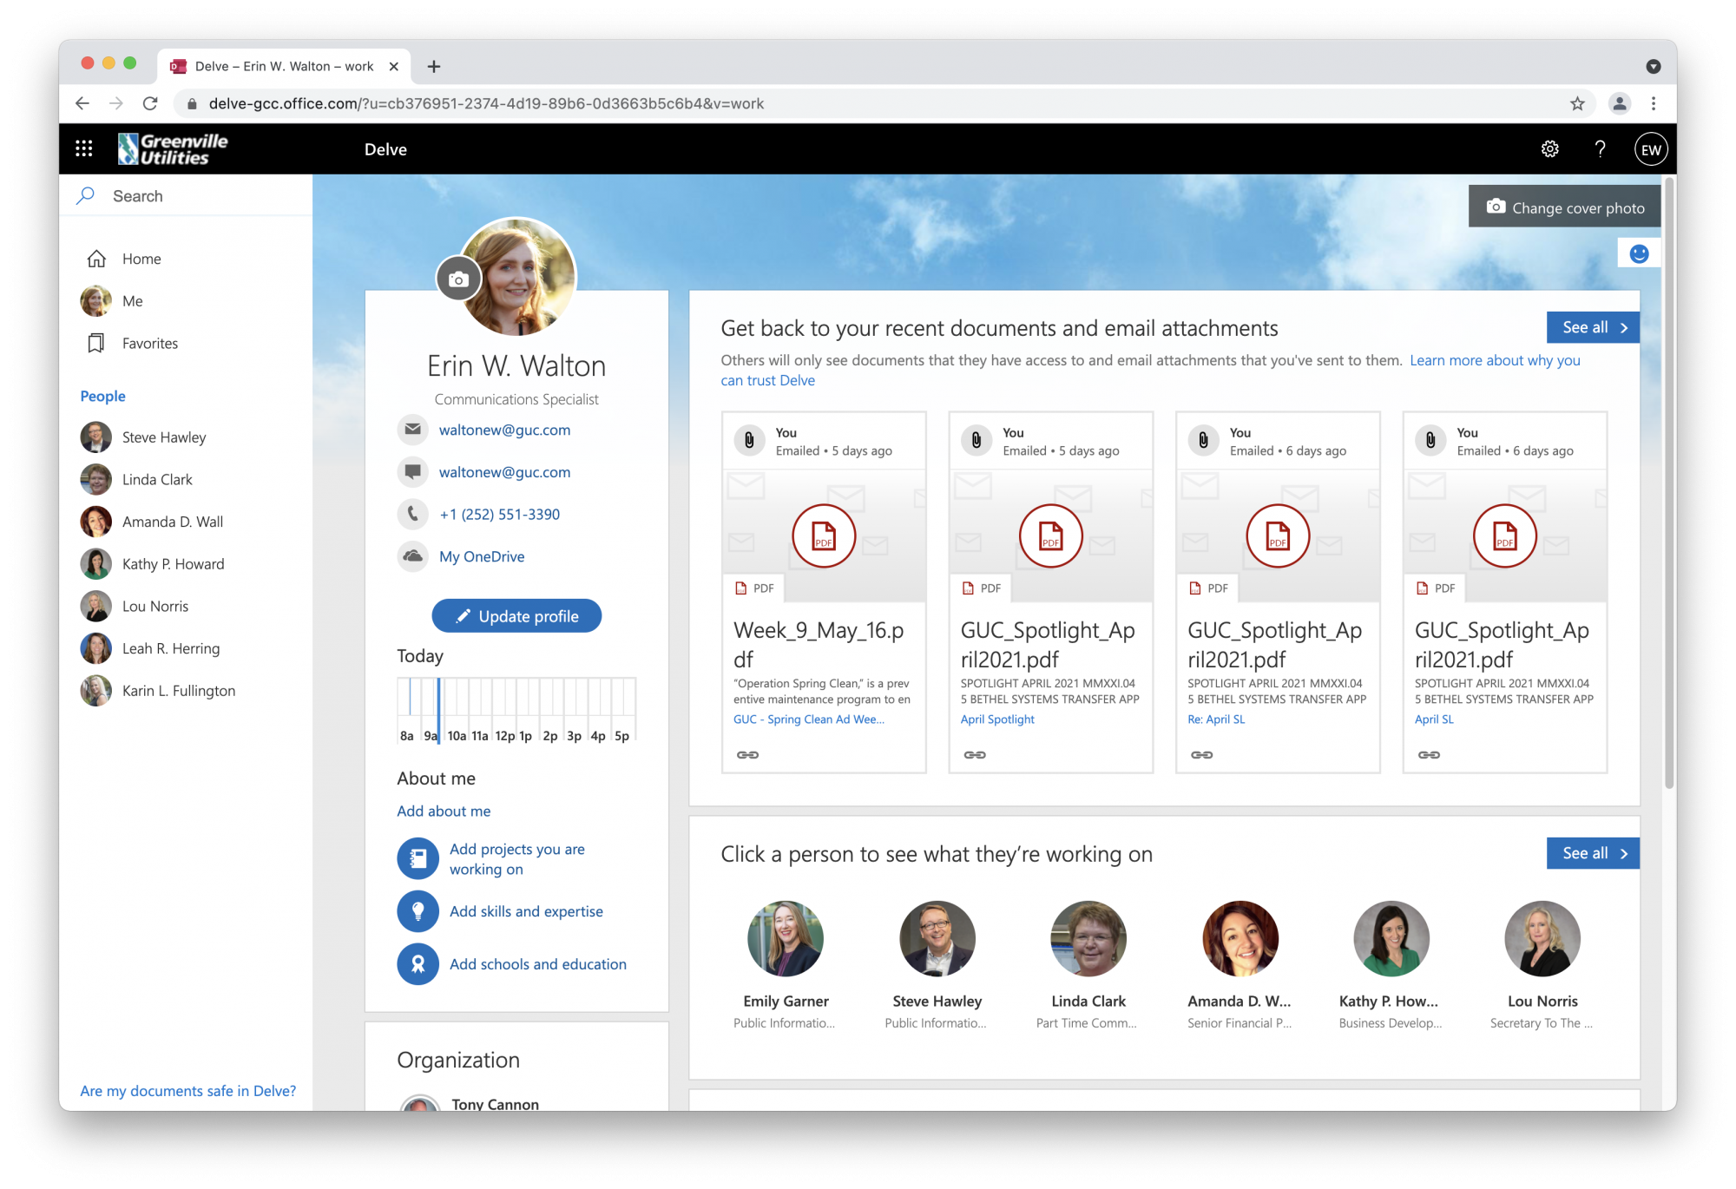The width and height of the screenshot is (1736, 1189).
Task: Click the phone icon beside phone number
Action: click(x=413, y=514)
